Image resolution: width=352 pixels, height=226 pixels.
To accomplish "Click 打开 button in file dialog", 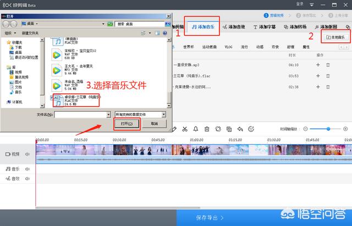I will (127, 124).
